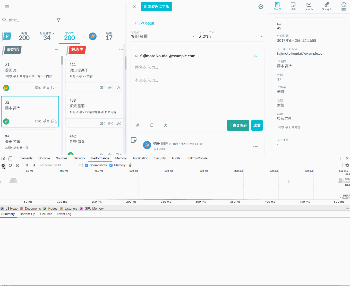Viewport: 350px width, 286px height.
Task: Open the ステータス status dropdown
Action: tap(261, 36)
